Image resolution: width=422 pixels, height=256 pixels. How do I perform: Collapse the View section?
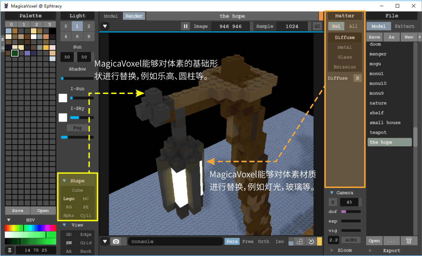pos(64,225)
